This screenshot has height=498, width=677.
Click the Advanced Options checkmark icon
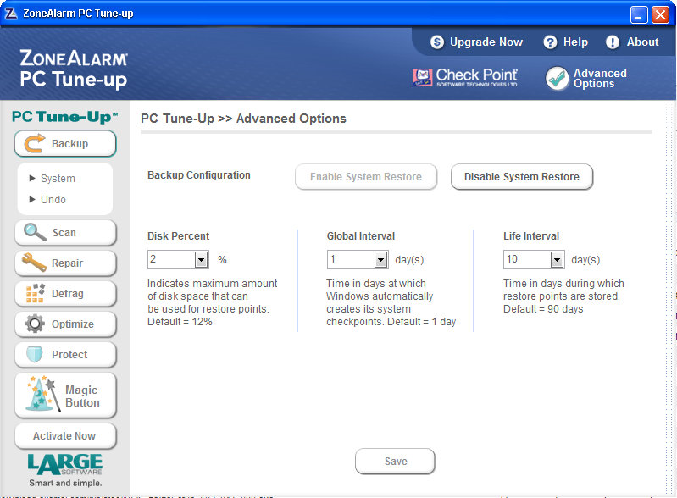(x=557, y=79)
